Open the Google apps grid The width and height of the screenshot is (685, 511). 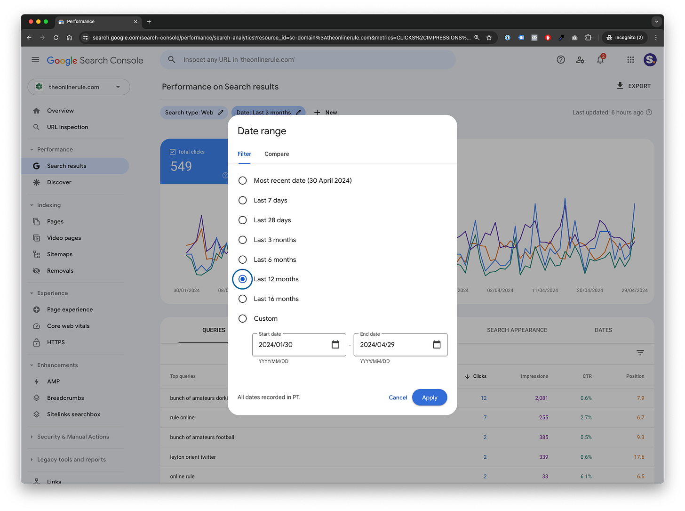tap(630, 60)
